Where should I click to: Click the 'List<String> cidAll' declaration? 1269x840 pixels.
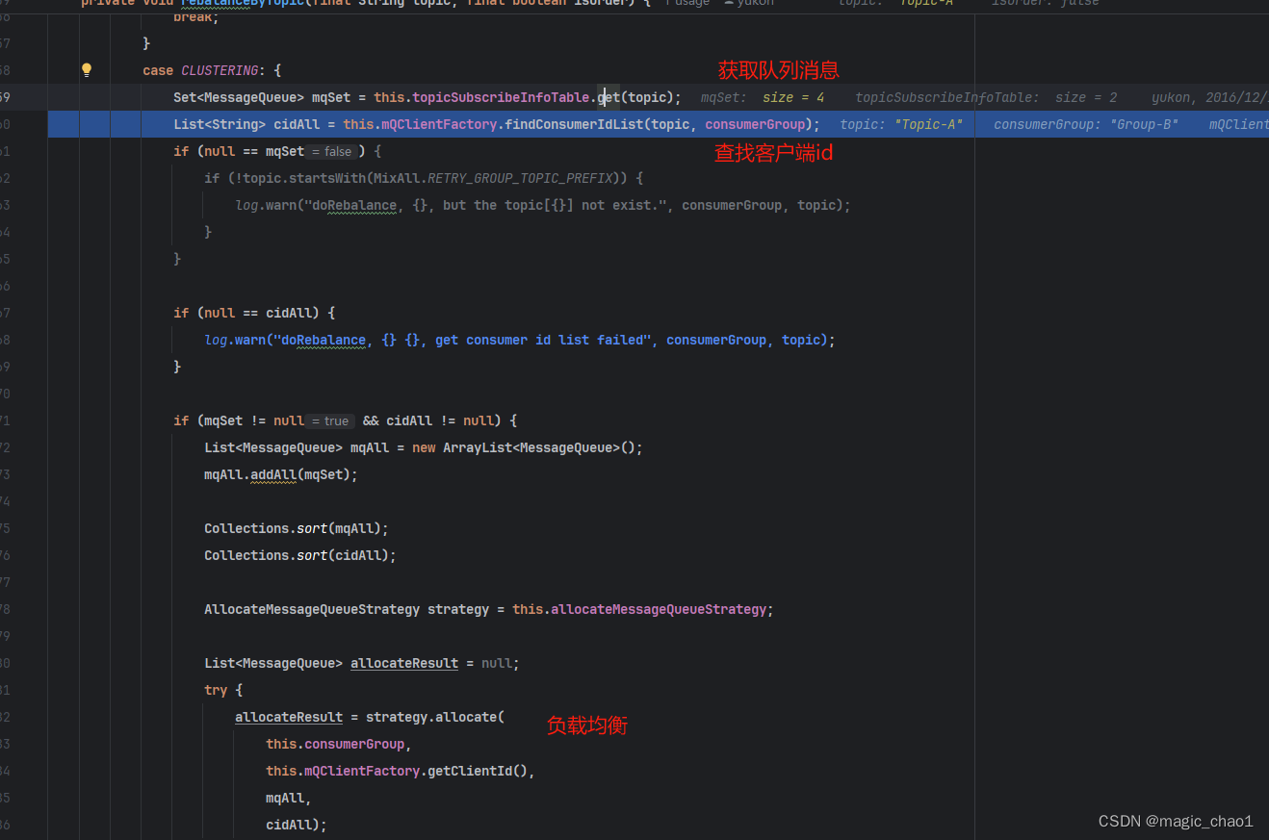pyautogui.click(x=254, y=124)
